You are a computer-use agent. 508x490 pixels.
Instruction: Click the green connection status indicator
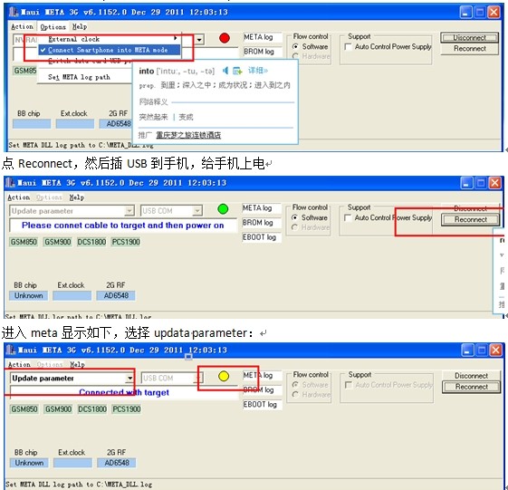(x=223, y=209)
